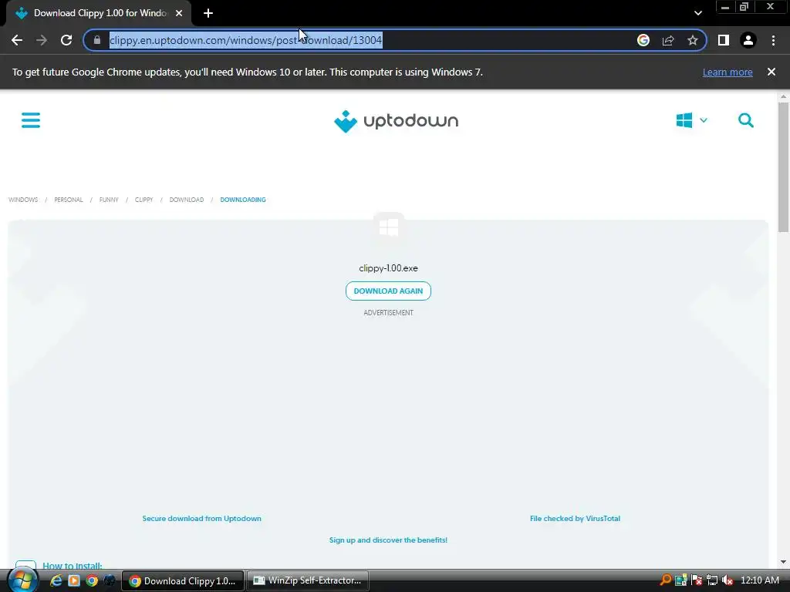The image size is (790, 592).
Task: Open the Chrome profile avatar
Action: point(748,40)
